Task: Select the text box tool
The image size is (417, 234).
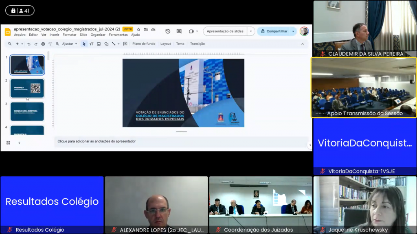Action: (x=91, y=44)
